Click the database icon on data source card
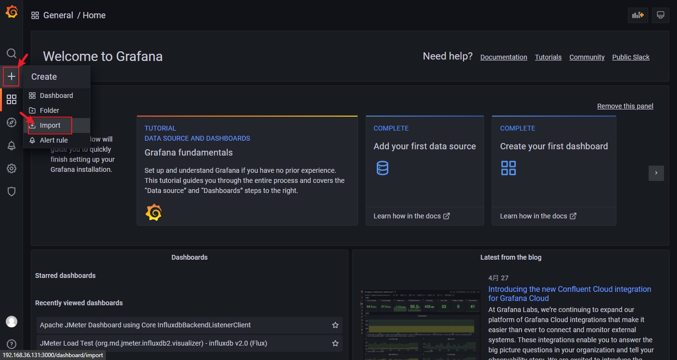677x360 pixels. [383, 168]
